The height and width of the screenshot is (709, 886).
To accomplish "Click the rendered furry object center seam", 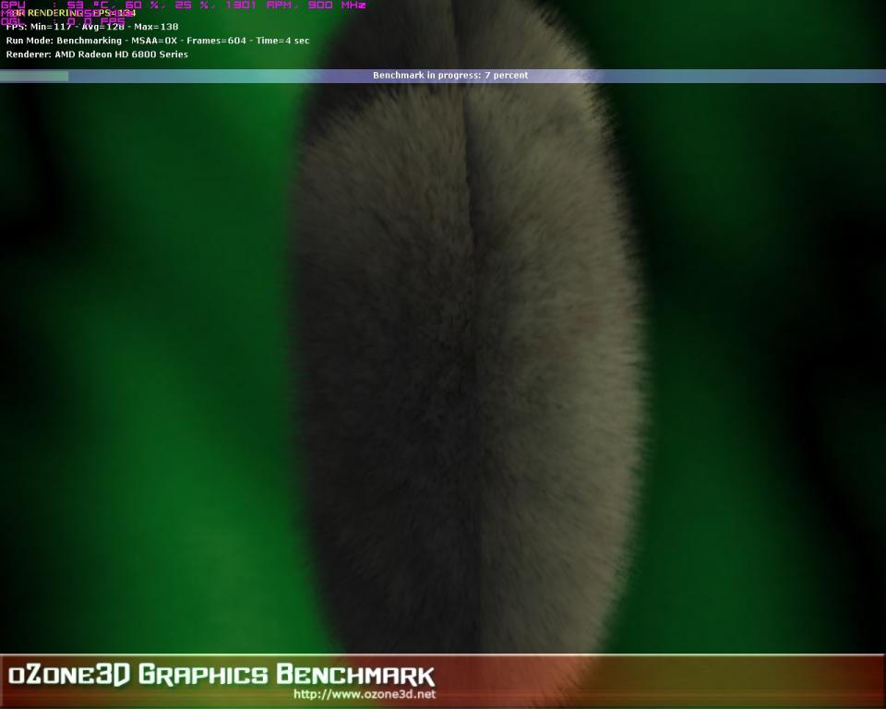I will pos(468,339).
